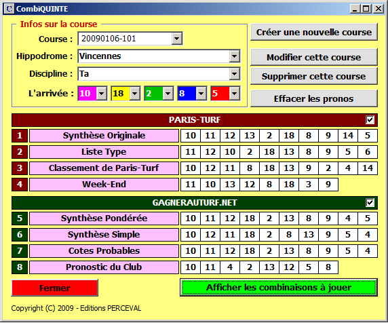This screenshot has width=388, height=323.
Task: Click the green Afficher les combinaisons à jouer button
Action: [279, 287]
